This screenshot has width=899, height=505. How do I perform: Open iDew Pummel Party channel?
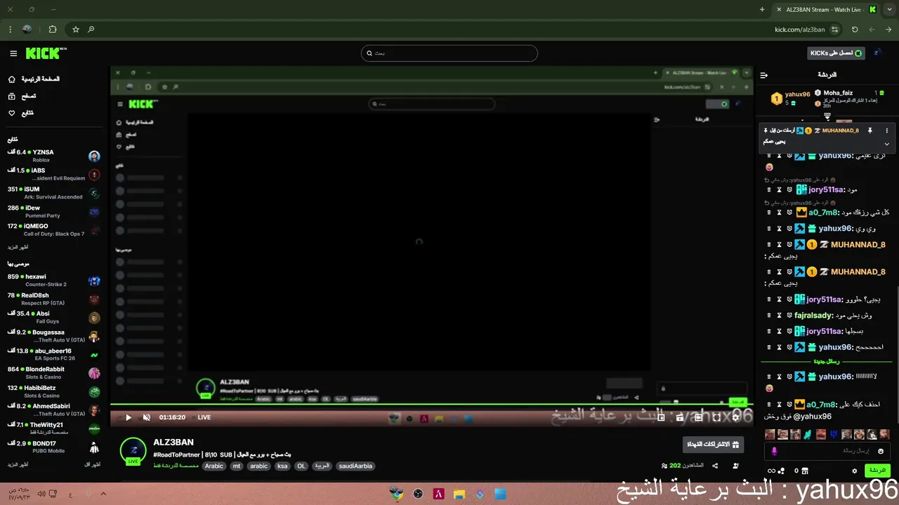[53, 211]
